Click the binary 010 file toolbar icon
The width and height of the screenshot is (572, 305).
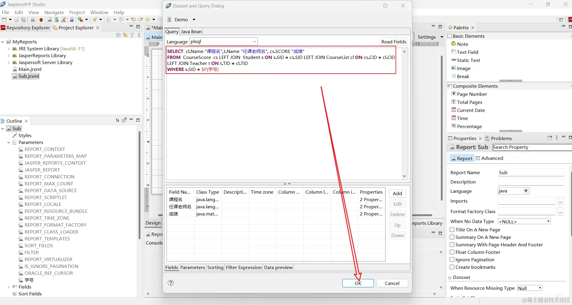33,19
